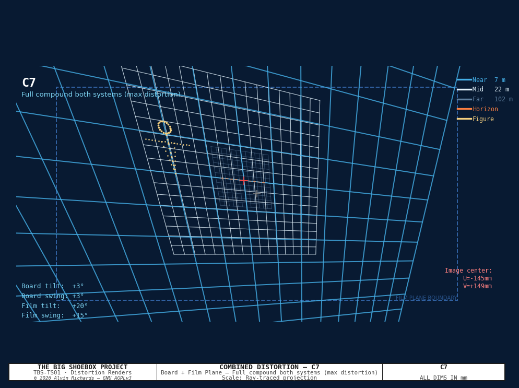519x388 pixels.
Task: Click the 'Film swing: +15°' parameter line
Action: (x=55, y=315)
